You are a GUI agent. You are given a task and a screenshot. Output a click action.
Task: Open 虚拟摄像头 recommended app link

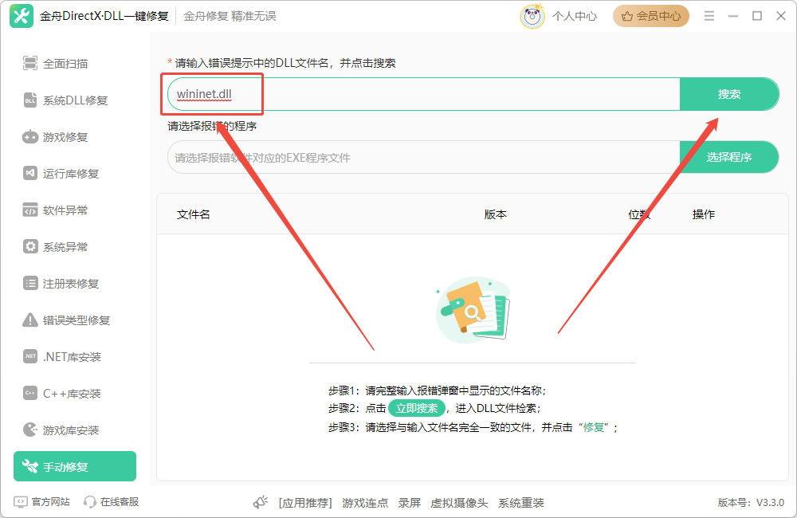click(x=459, y=503)
